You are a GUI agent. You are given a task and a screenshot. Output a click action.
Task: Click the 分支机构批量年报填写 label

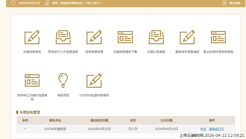click(x=94, y=95)
